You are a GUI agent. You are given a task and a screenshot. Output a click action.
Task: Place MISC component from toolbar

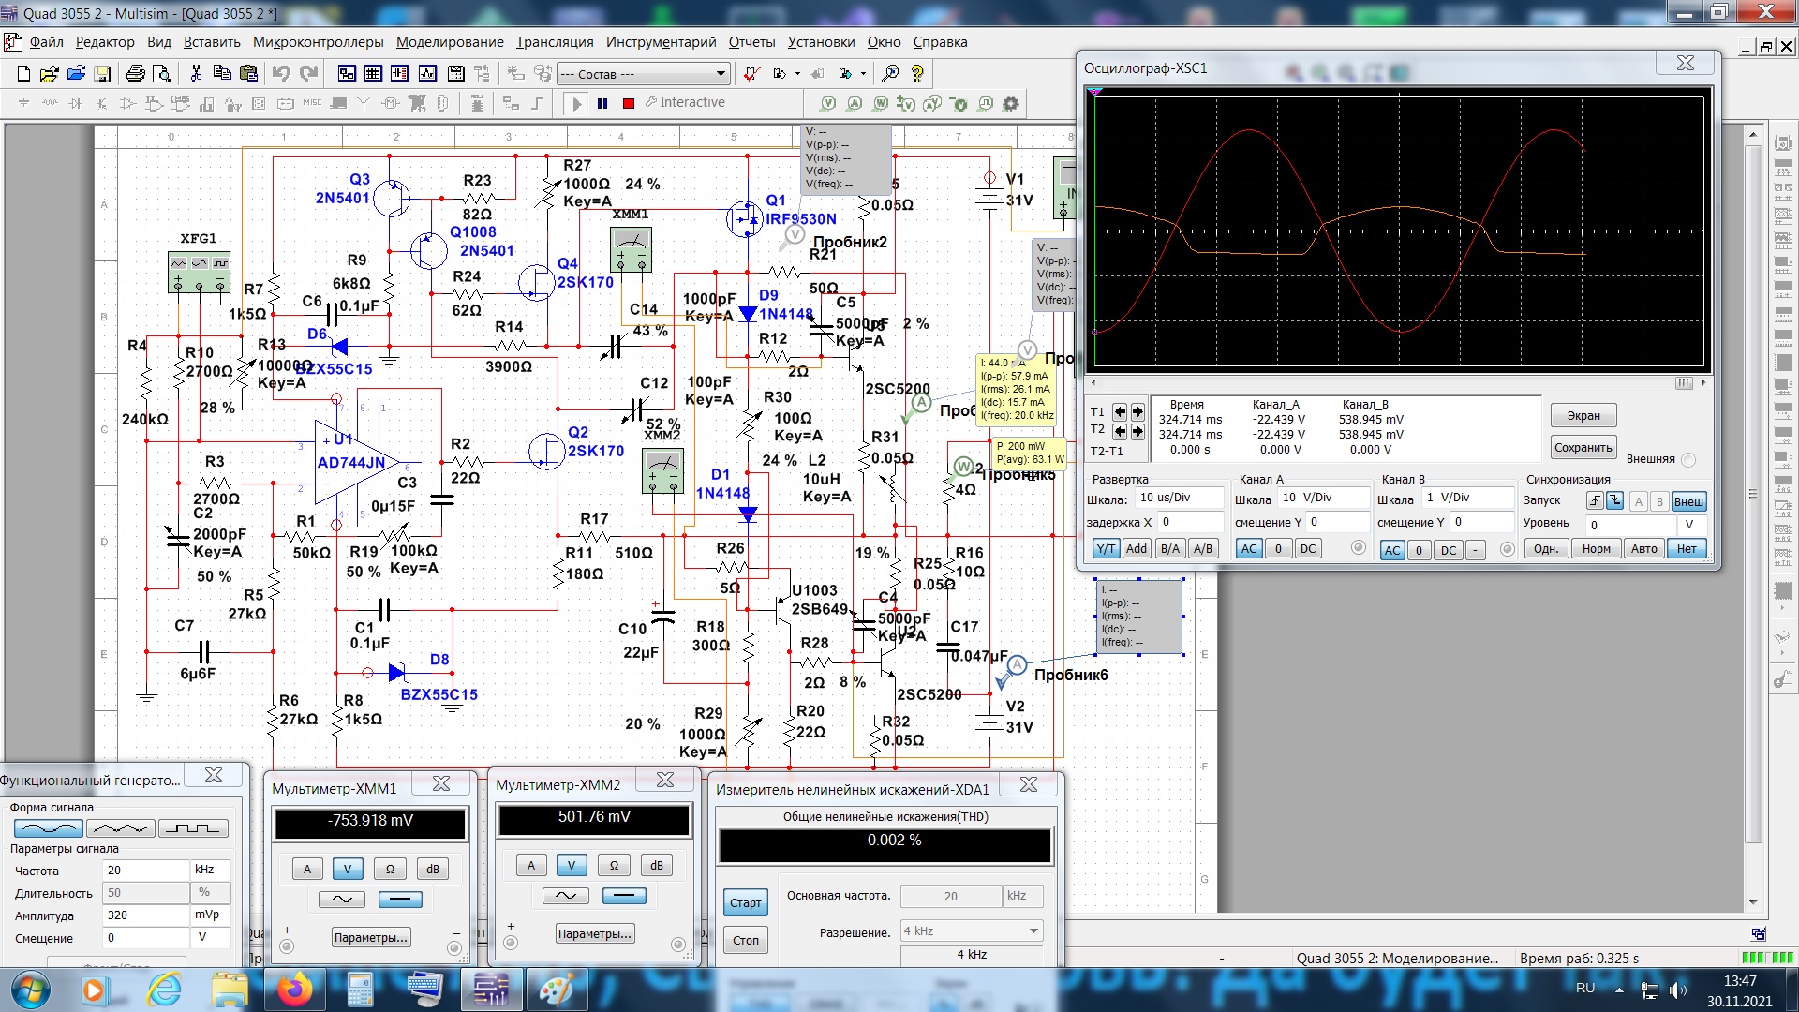311,103
